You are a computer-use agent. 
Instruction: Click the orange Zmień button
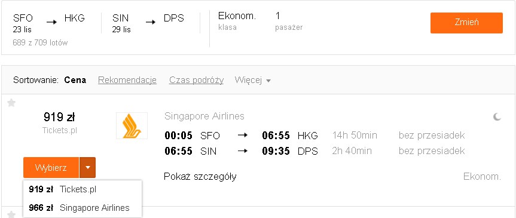(x=466, y=23)
